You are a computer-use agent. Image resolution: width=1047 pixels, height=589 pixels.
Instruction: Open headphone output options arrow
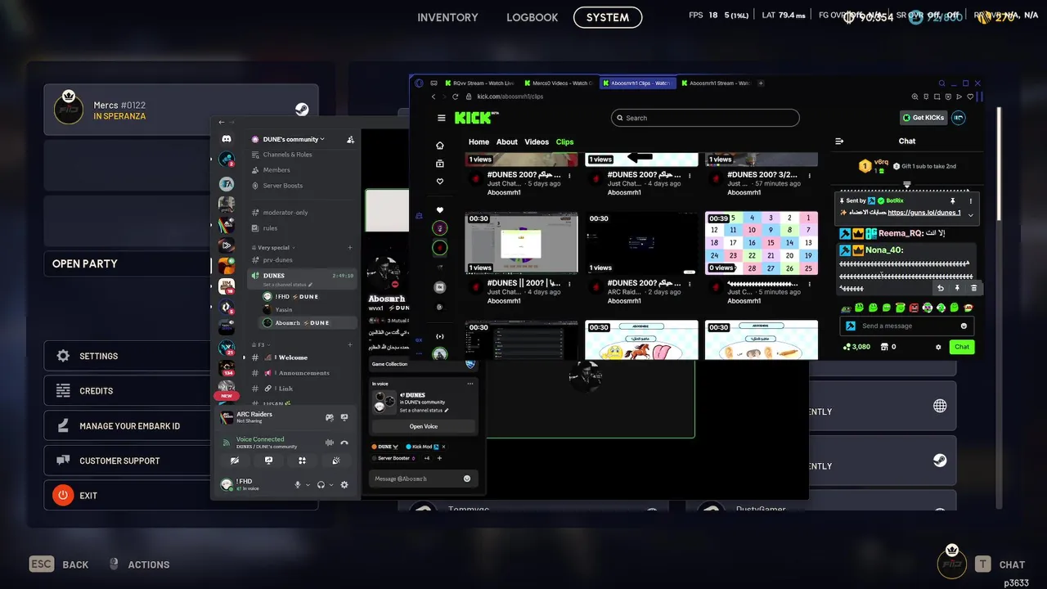click(x=330, y=485)
